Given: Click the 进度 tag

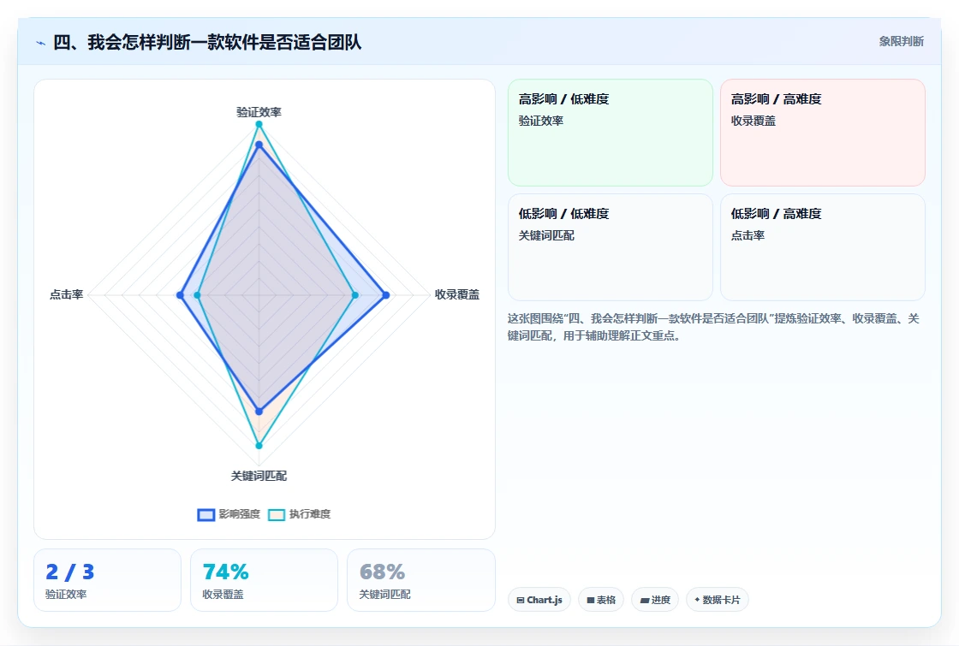Looking at the screenshot, I should click(655, 600).
